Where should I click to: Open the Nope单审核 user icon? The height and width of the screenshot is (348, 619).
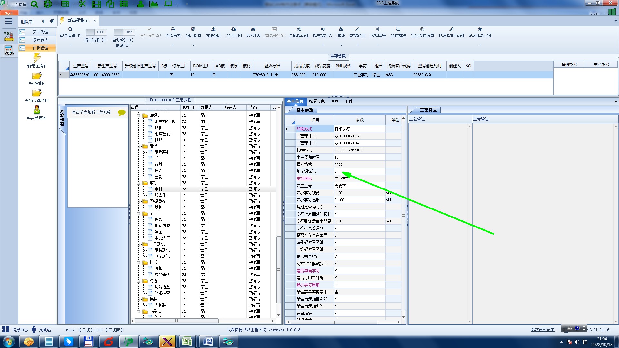37,110
